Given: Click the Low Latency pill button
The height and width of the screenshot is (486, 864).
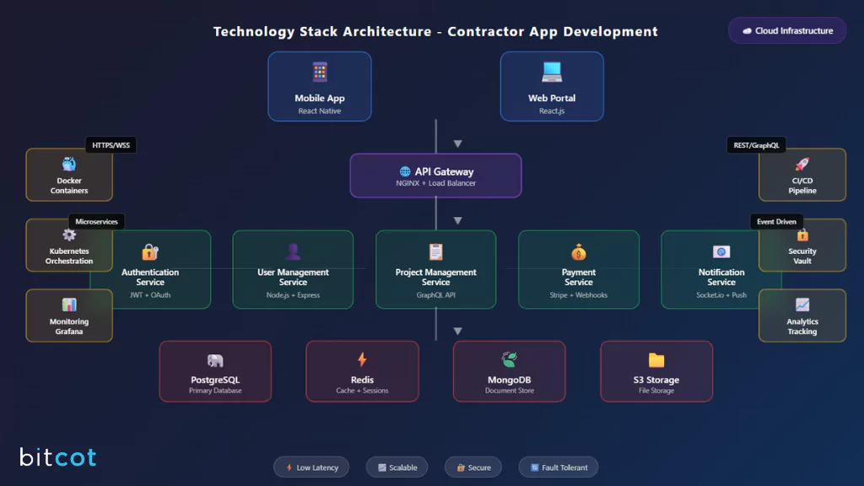Looking at the screenshot, I should (311, 467).
